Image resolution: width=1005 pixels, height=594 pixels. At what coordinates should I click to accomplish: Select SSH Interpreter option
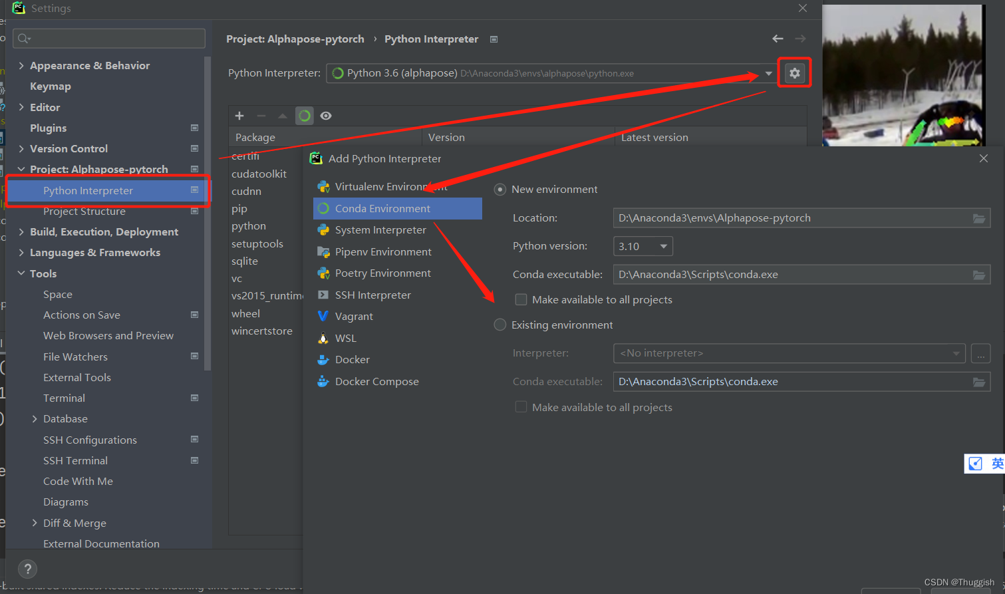[398, 295]
